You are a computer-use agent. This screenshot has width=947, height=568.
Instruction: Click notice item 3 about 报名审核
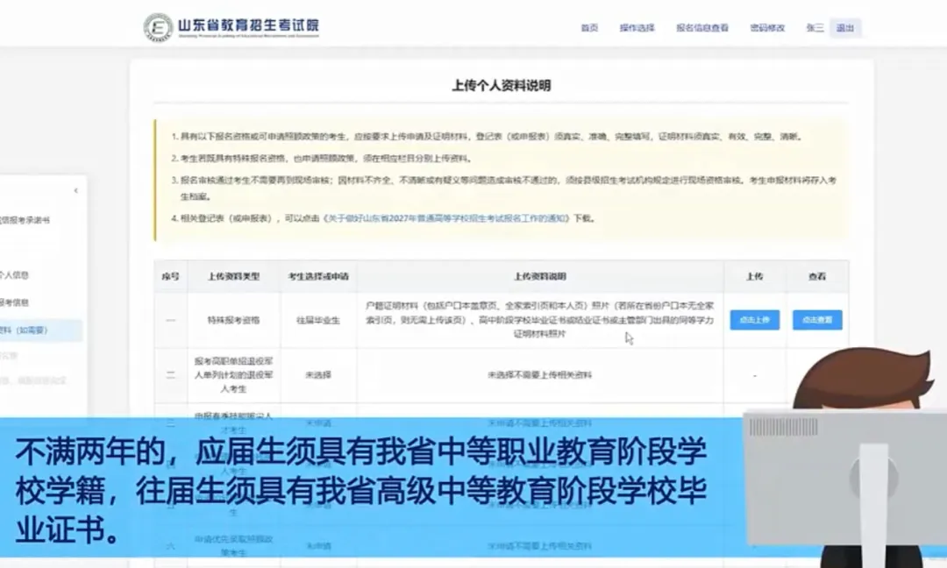[503, 188]
